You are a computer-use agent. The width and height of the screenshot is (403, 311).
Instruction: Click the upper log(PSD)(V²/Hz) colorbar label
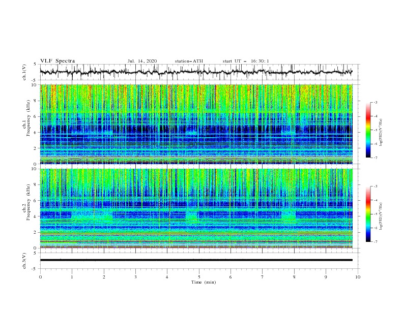(x=381, y=132)
